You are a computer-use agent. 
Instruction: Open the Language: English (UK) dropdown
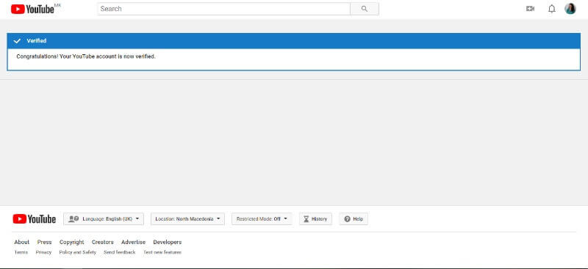tap(104, 219)
